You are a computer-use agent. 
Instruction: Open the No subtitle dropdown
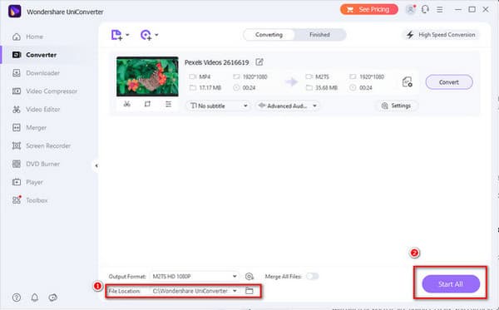pos(219,106)
